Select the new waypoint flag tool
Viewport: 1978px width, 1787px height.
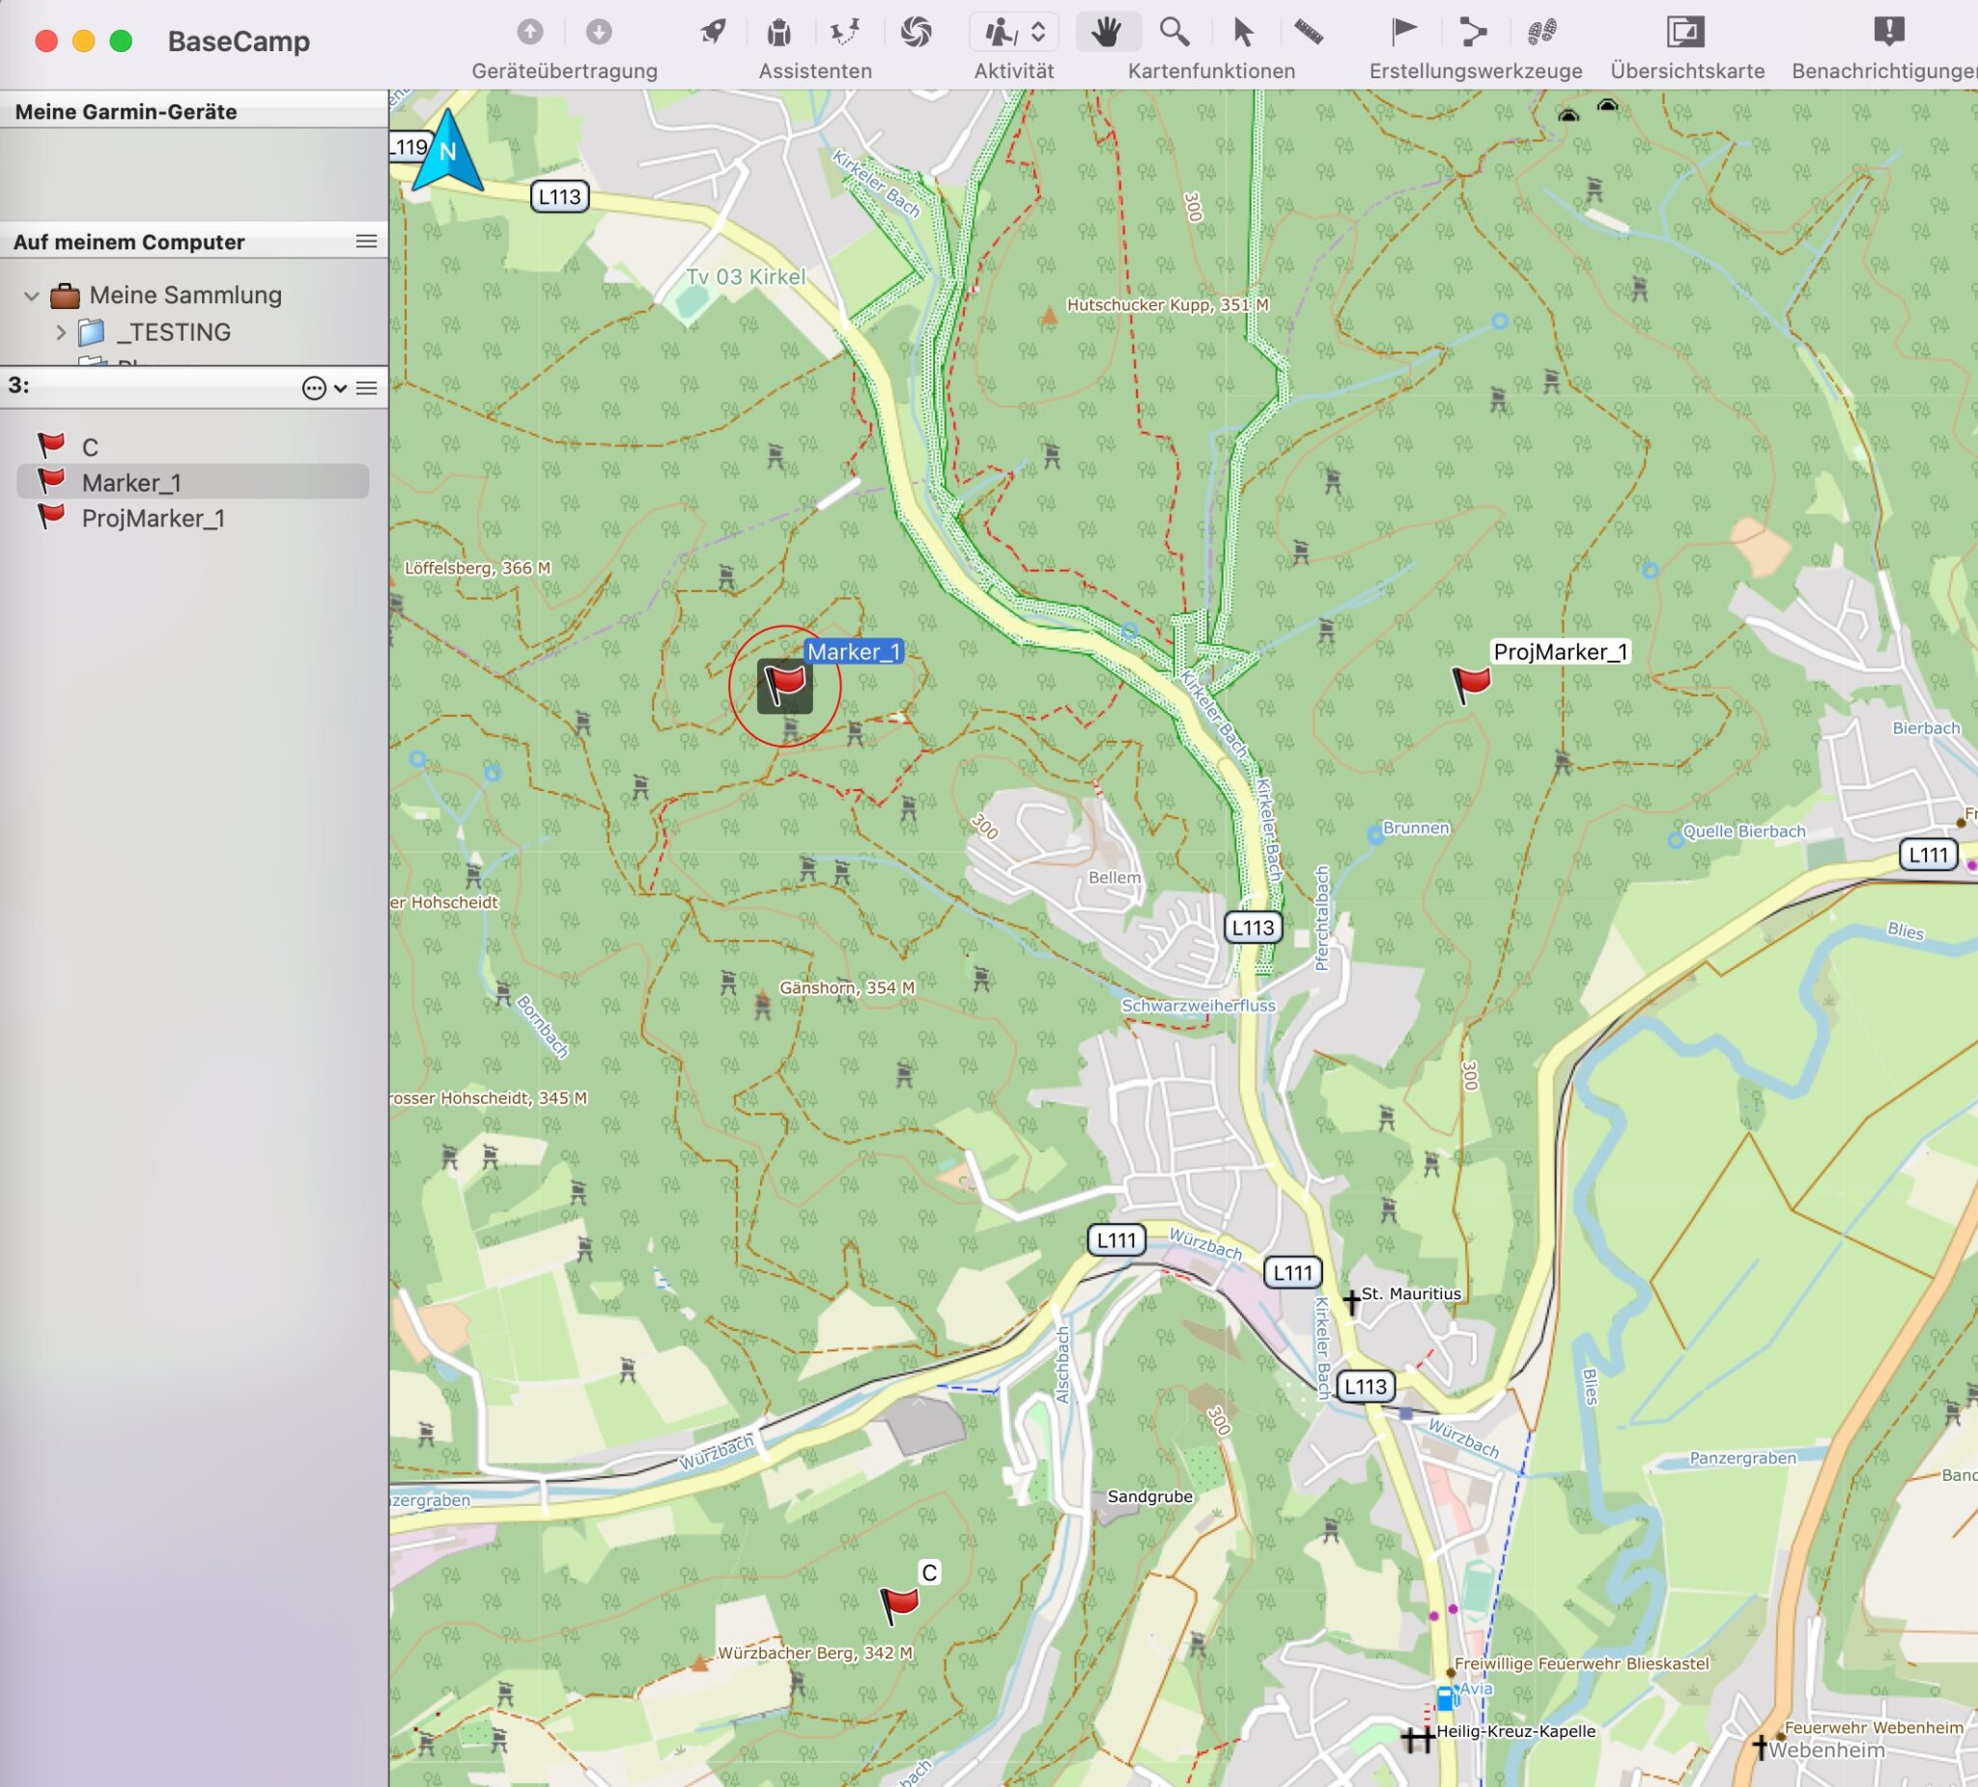click(1404, 33)
